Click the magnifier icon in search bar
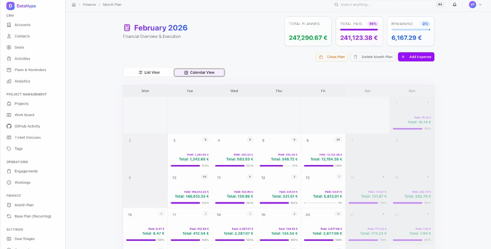The width and height of the screenshot is (491, 249). (x=336, y=5)
